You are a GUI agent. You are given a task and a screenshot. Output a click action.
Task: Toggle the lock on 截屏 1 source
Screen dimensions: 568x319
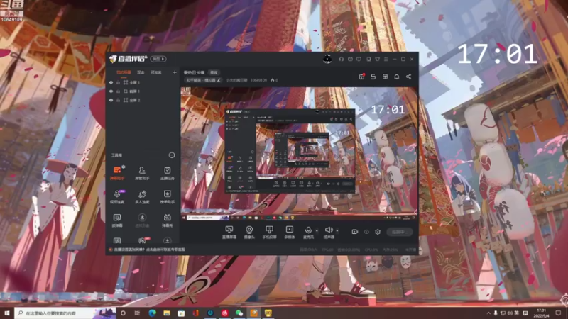[x=118, y=91]
